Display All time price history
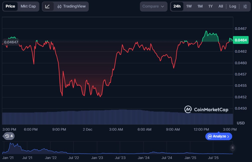This screenshot has height=162, width=252. [221, 6]
